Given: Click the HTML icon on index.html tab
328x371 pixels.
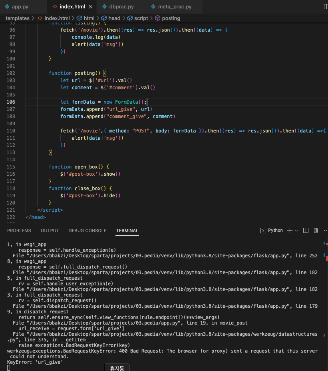Looking at the screenshot, I should pos(55,7).
